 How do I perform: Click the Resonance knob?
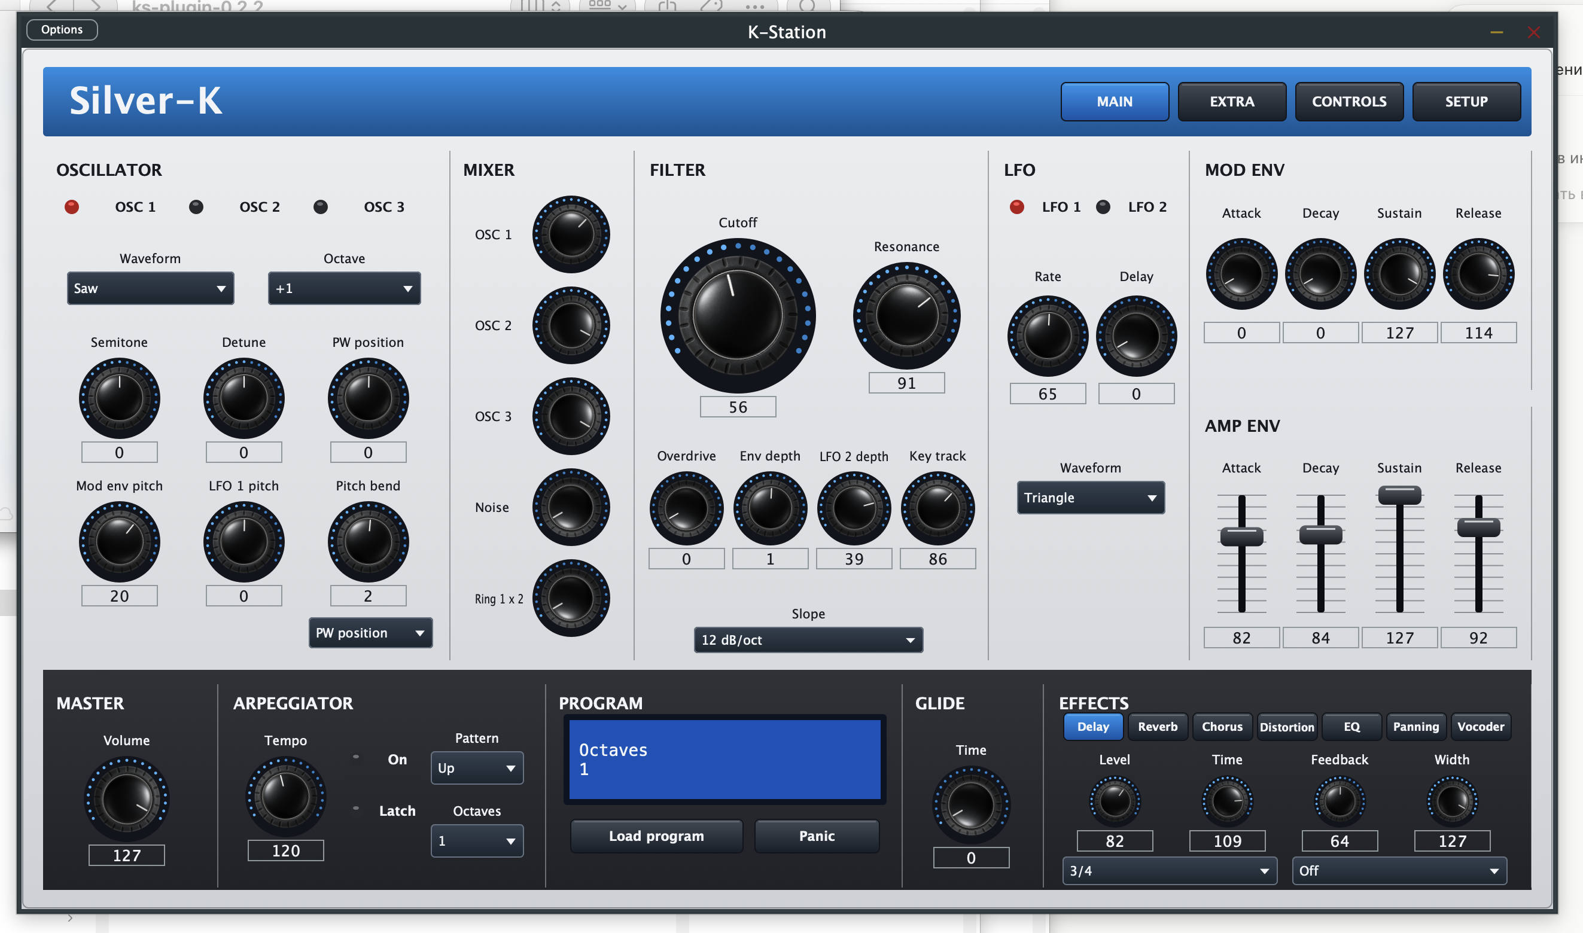906,316
